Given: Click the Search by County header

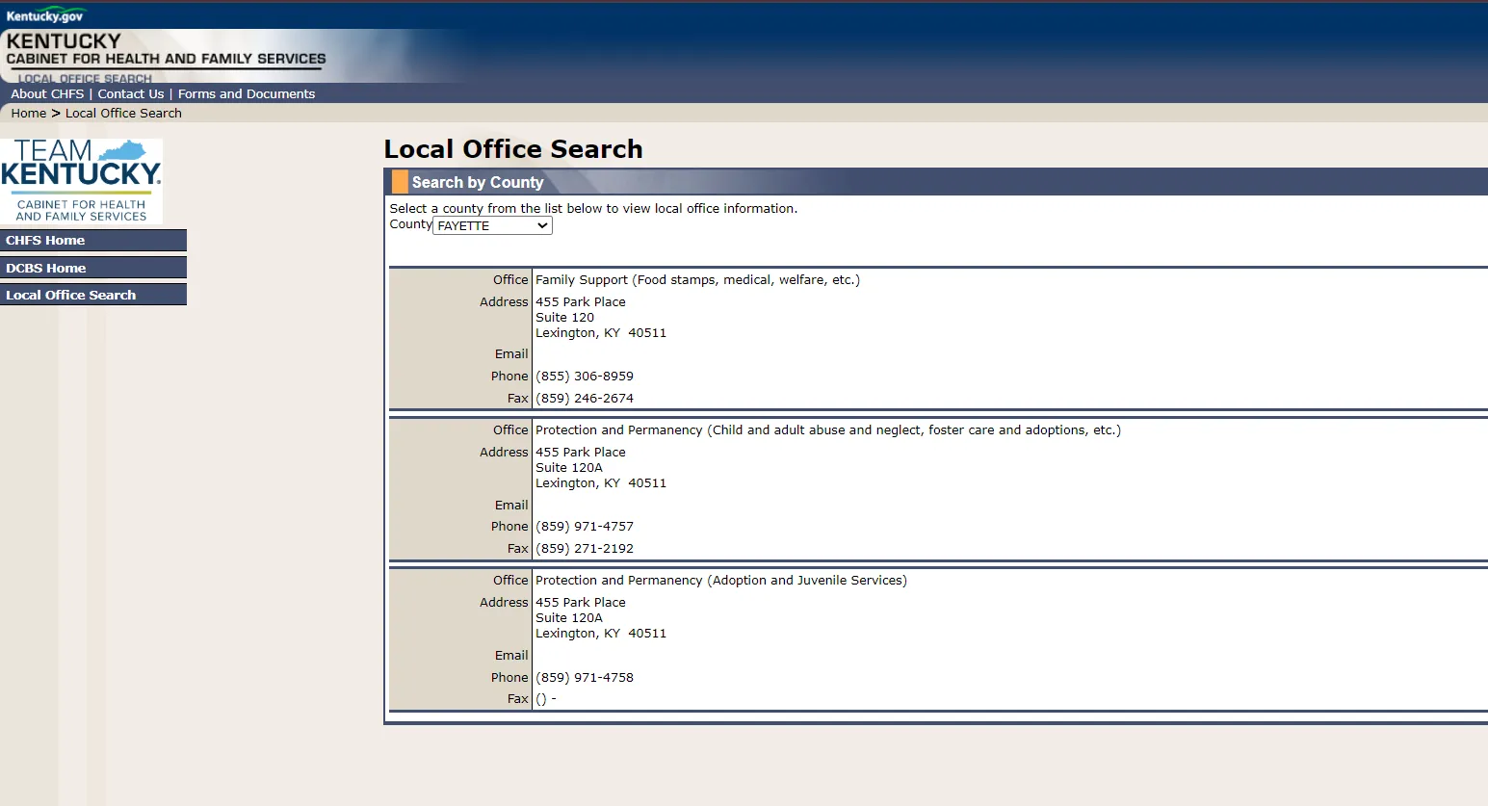Looking at the screenshot, I should point(478,182).
